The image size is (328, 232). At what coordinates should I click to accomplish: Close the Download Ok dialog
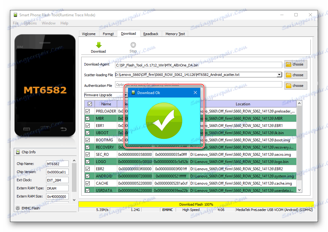point(195,92)
